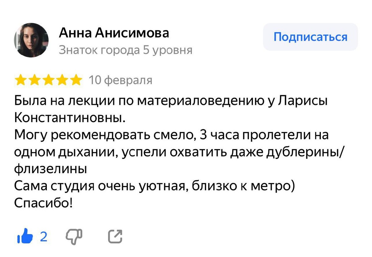Click the fifth rating star
Viewport: 372px width, 257px height.
pos(75,80)
